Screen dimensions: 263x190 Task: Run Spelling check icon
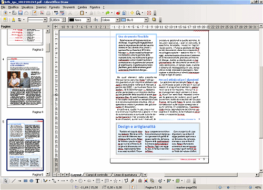[x=56, y=13]
